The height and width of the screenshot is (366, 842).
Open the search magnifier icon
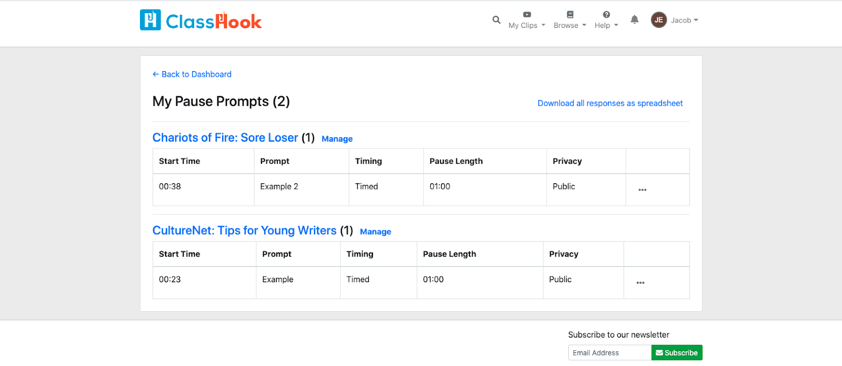click(496, 20)
